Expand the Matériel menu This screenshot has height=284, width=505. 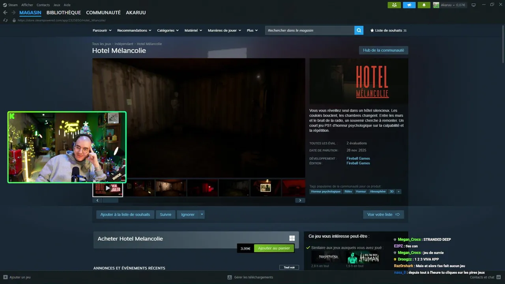coord(193,30)
